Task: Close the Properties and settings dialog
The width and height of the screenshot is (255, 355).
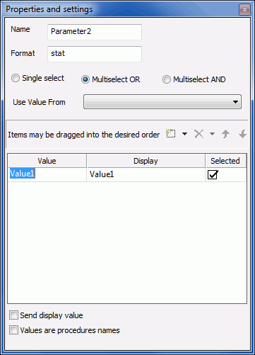Action: (244, 10)
